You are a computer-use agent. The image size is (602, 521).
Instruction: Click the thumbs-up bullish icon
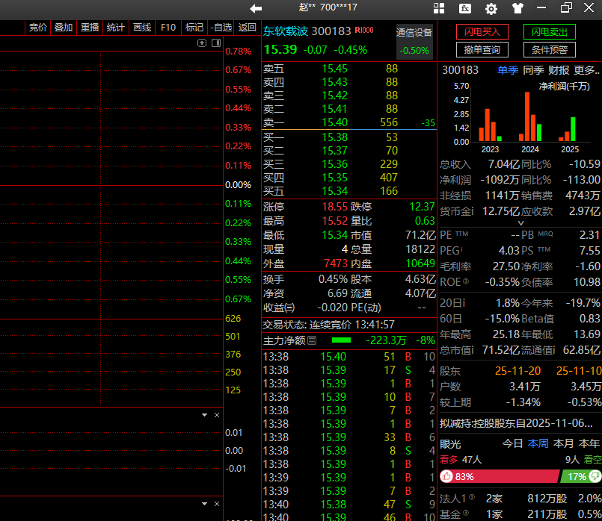446,476
